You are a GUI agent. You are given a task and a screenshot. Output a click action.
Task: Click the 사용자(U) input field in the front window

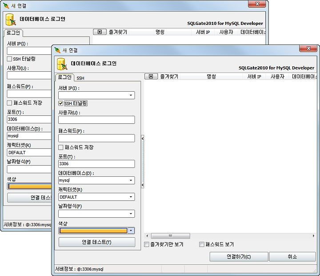pyautogui.click(x=96, y=120)
